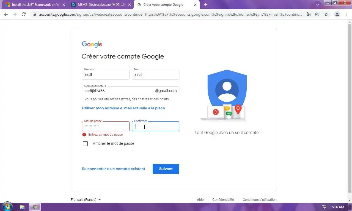Maximize the Chrome window
Image resolution: width=352 pixels, height=211 pixels.
click(335, 3)
